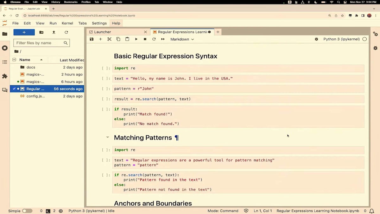Insert a cell below with plus icon
This screenshot has width=380, height=214.
(100, 39)
